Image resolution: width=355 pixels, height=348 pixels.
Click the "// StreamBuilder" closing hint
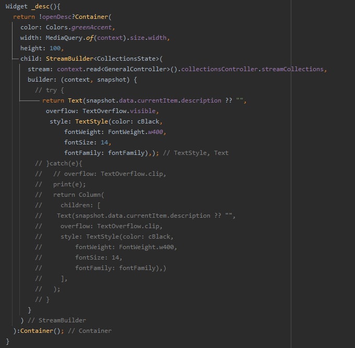57,320
